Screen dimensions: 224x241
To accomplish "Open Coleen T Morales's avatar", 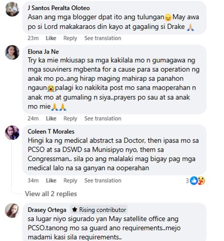I will (x=12, y=132).
